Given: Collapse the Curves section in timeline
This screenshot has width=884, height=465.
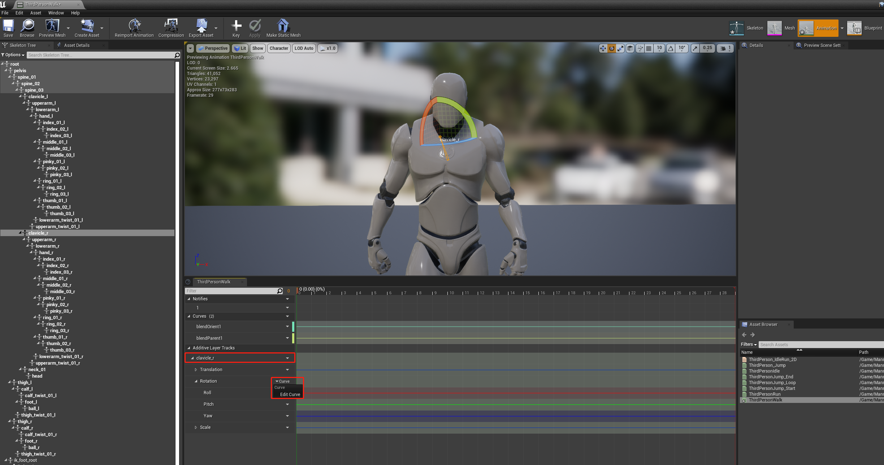Looking at the screenshot, I should tap(189, 316).
